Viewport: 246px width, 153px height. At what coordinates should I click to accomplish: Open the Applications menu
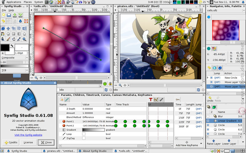pyautogui.click(x=14, y=2)
